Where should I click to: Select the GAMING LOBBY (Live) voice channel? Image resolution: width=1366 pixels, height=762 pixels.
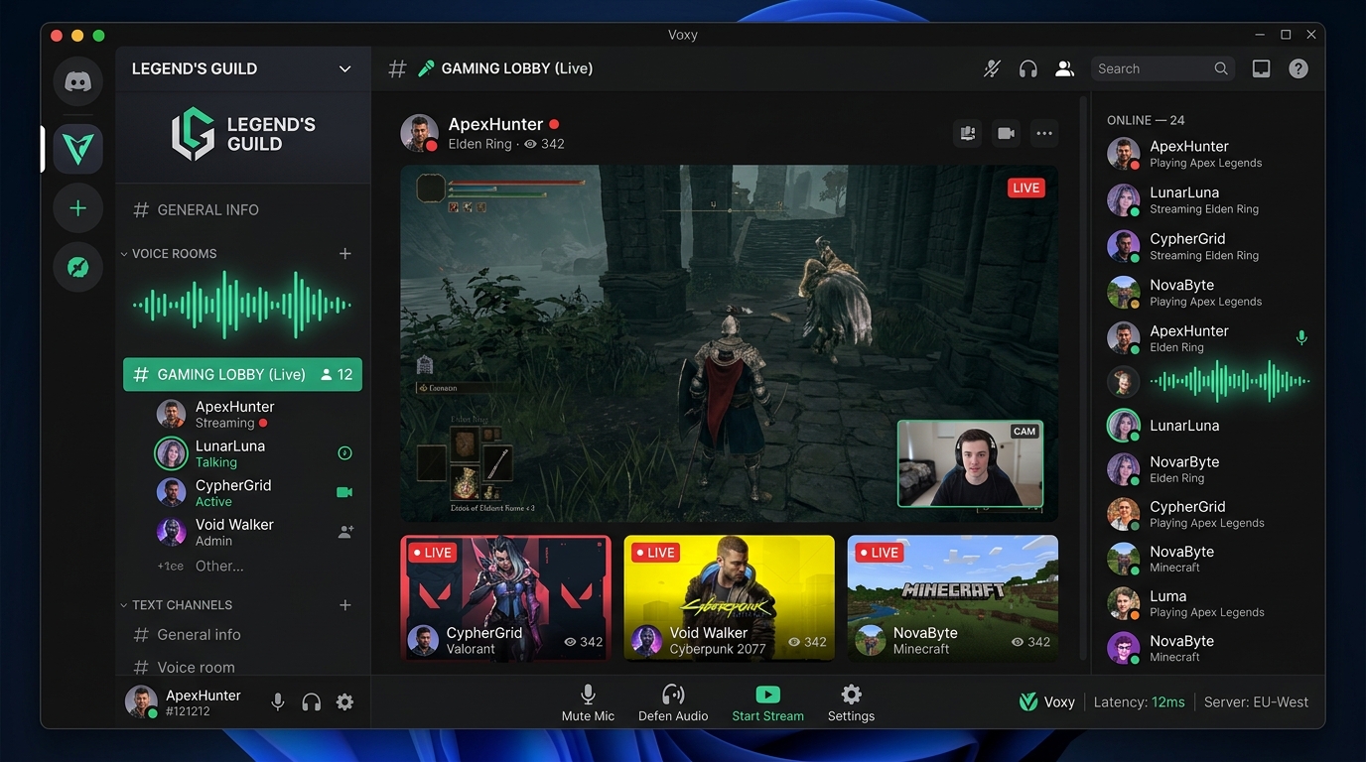click(x=242, y=375)
